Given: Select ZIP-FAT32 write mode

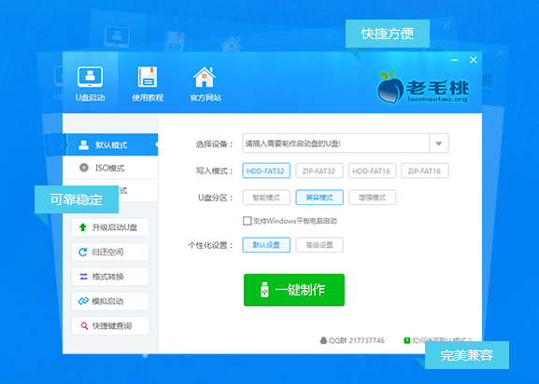Looking at the screenshot, I should (319, 171).
